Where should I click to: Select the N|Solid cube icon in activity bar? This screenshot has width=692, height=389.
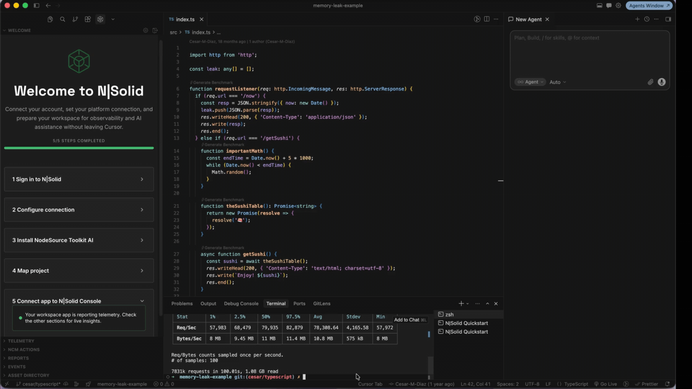click(x=100, y=19)
